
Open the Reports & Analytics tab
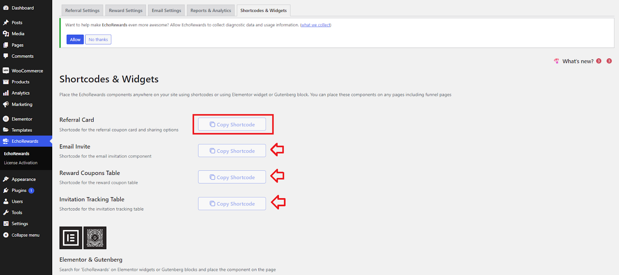point(210,10)
